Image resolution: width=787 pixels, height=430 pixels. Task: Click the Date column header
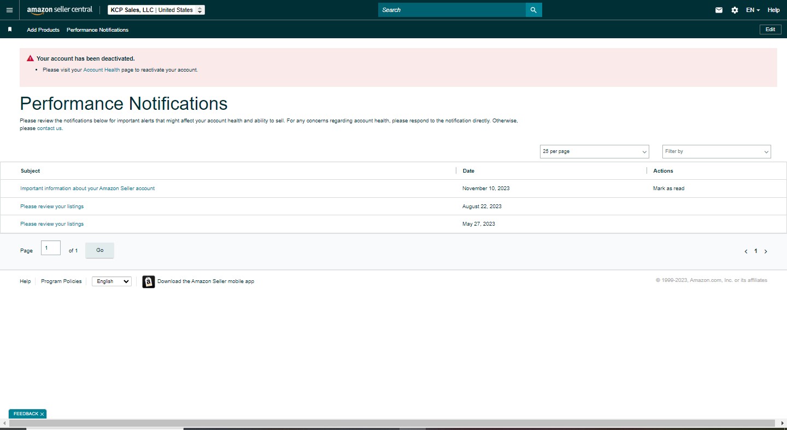[468, 171]
